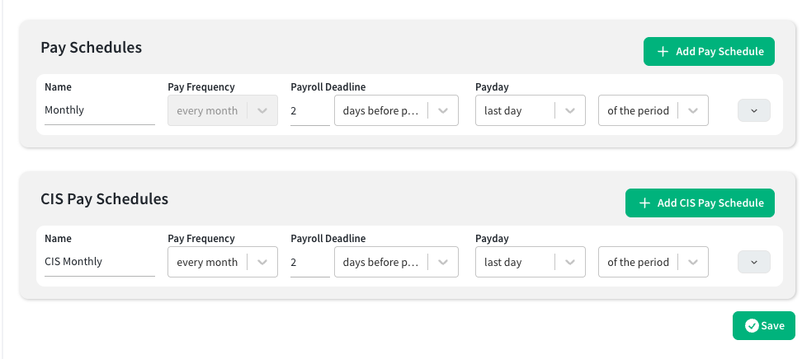802x359 pixels.
Task: Open Monthly schedule 'days before' deadline dropdown
Action: 396,110
